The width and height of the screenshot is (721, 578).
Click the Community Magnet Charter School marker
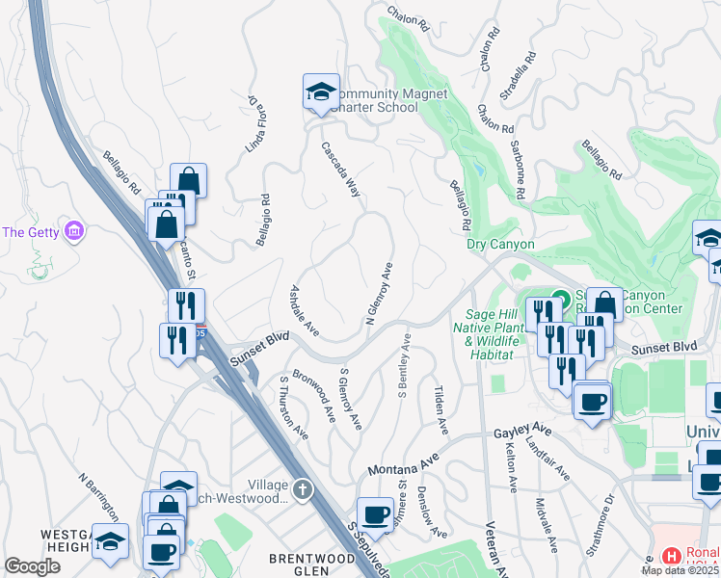(321, 92)
